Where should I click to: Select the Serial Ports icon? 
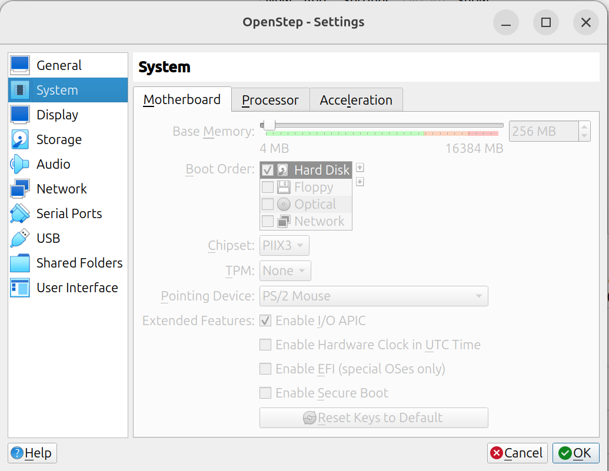(20, 213)
